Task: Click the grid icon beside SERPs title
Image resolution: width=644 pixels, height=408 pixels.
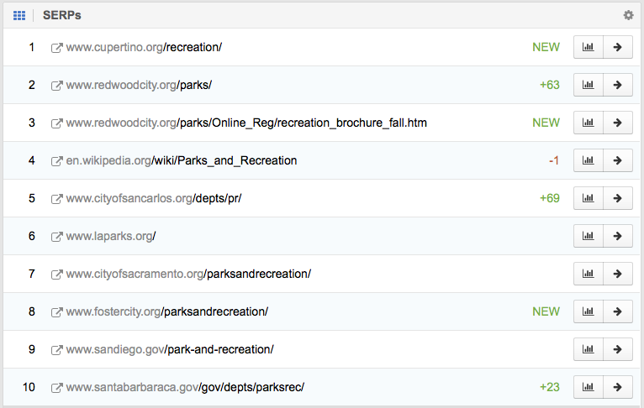Action: [19, 15]
